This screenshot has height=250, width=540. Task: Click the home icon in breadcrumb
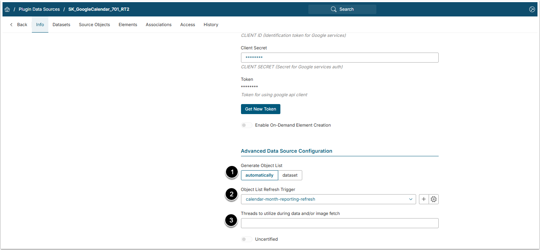[7, 9]
